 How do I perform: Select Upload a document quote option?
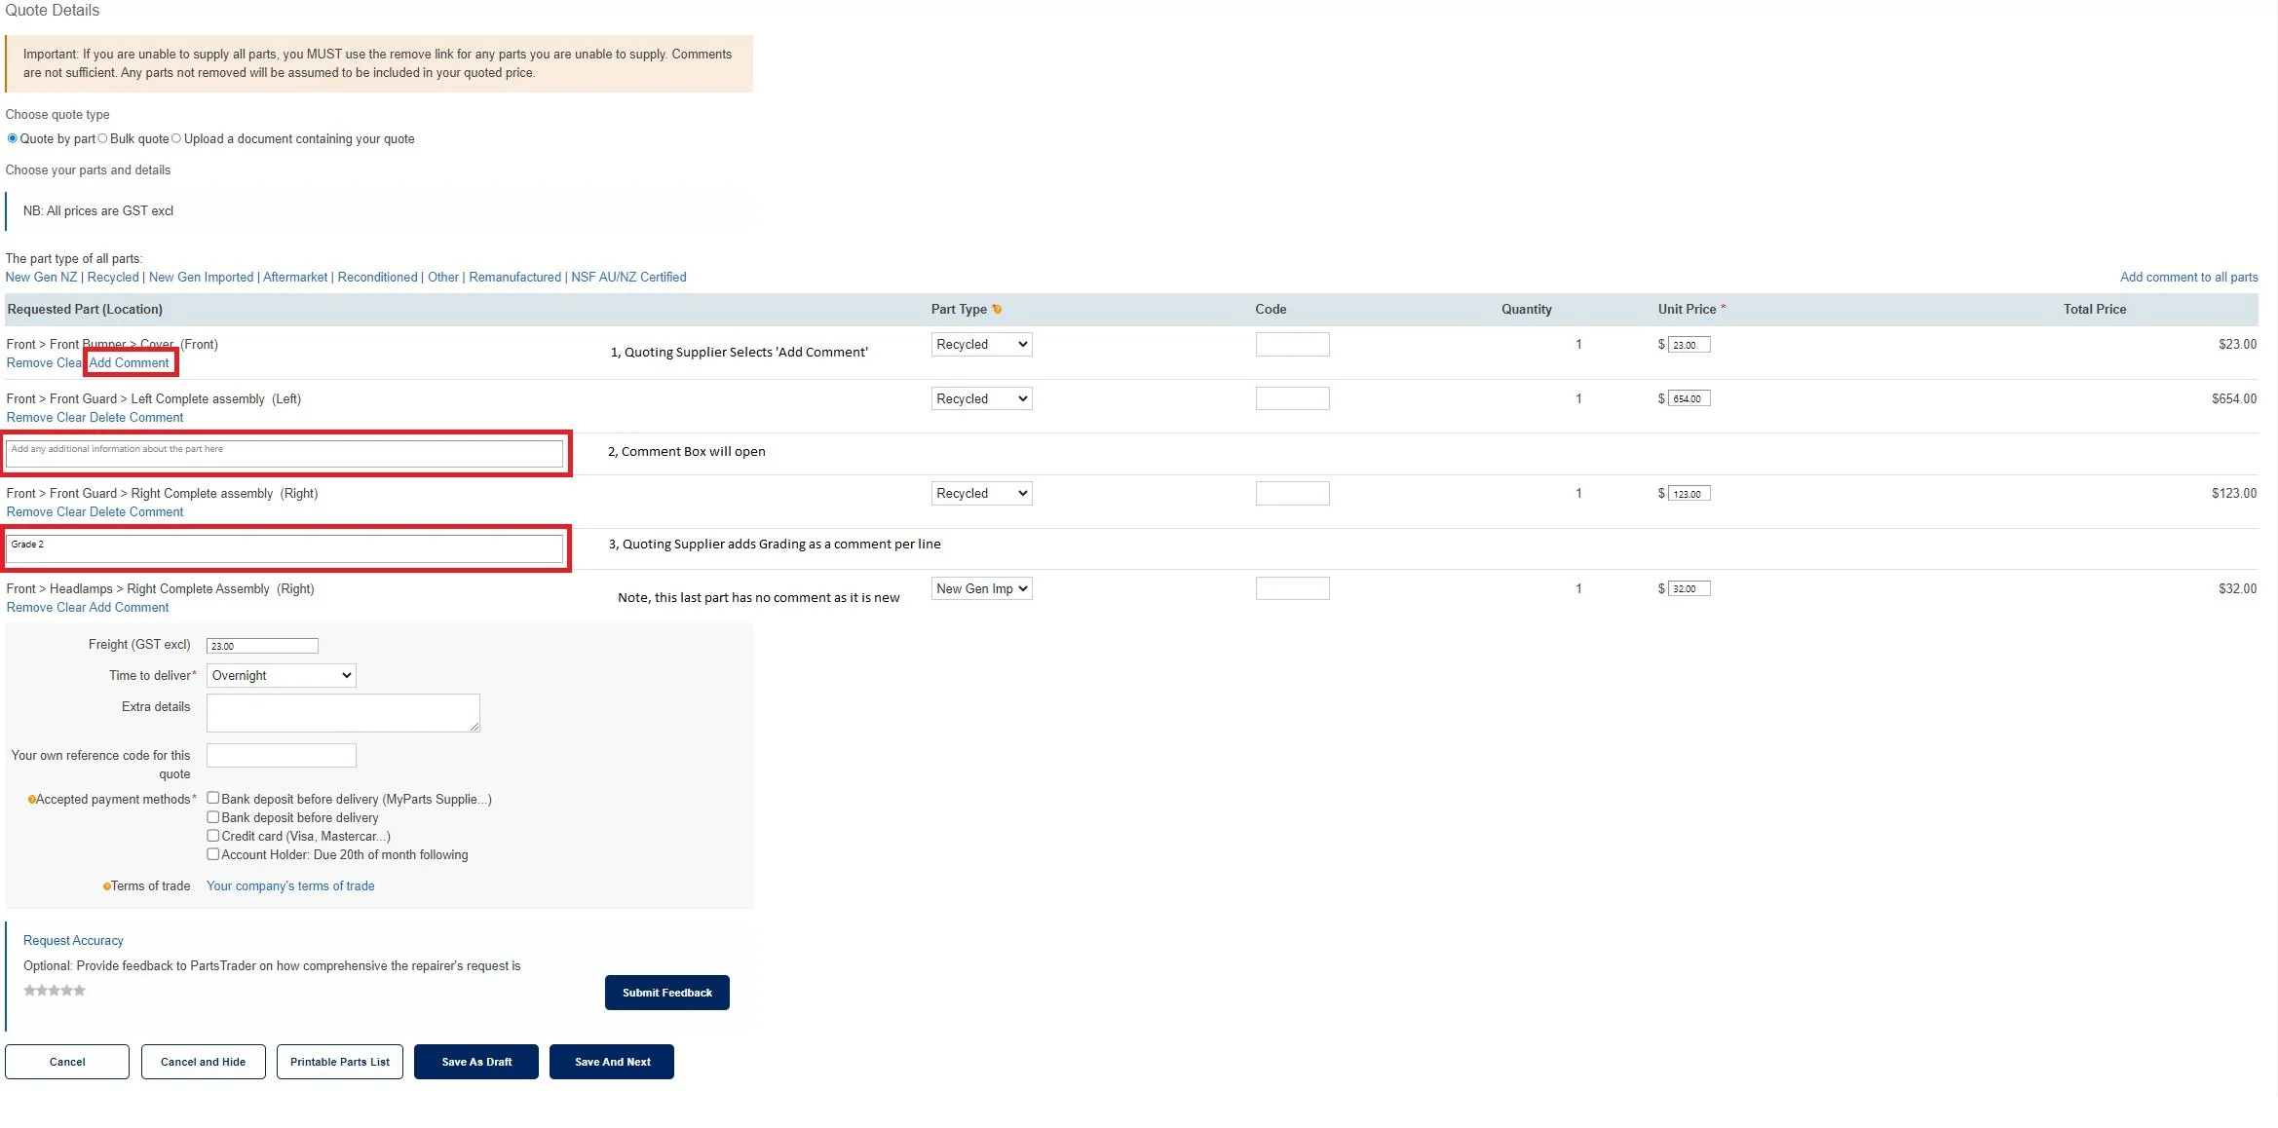point(176,138)
